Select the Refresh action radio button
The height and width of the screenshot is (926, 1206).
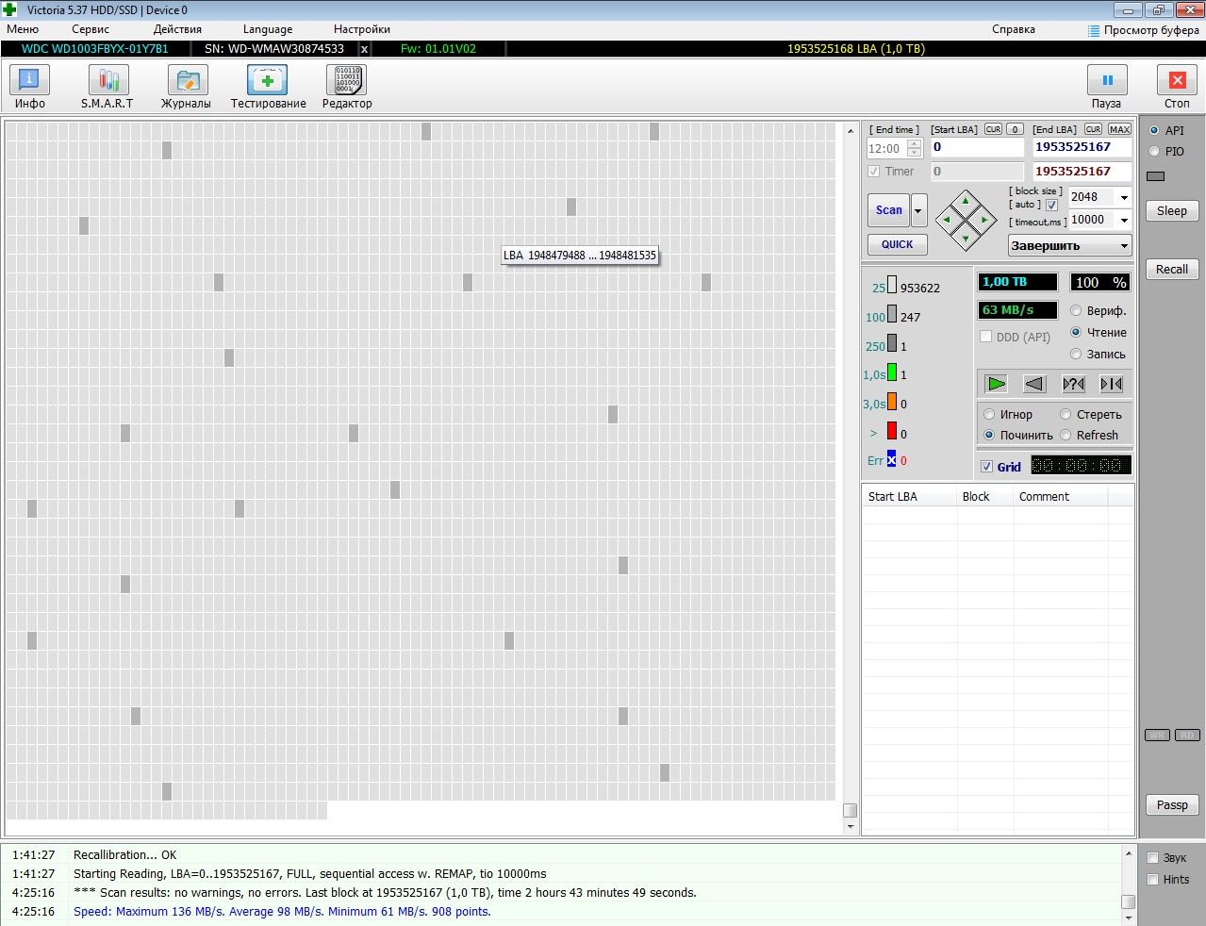1066,435
